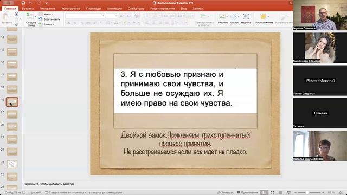Open the Рисунок dropdown arrow
The image size is (347, 195).
click(x=227, y=16)
